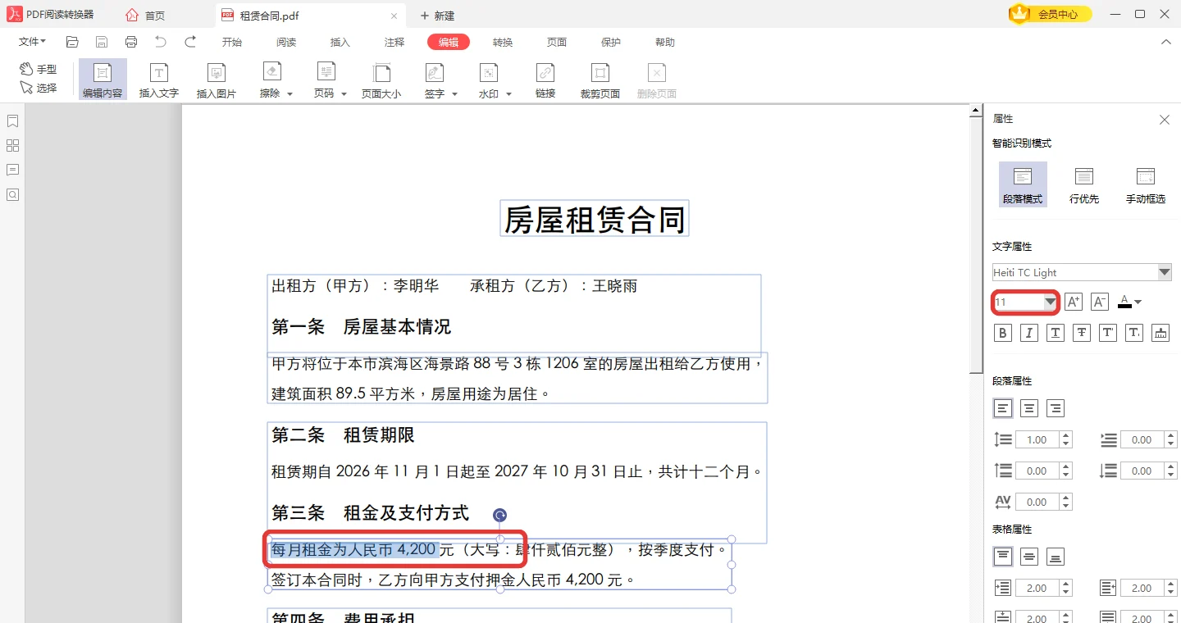
Task: Select 段落模式 recognition mode
Action: tap(1023, 184)
